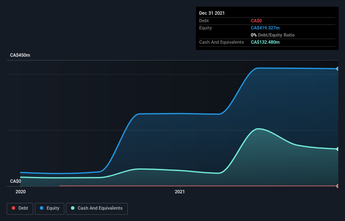
Task: Click the blue Equity endpoint marker
Action: (338, 69)
